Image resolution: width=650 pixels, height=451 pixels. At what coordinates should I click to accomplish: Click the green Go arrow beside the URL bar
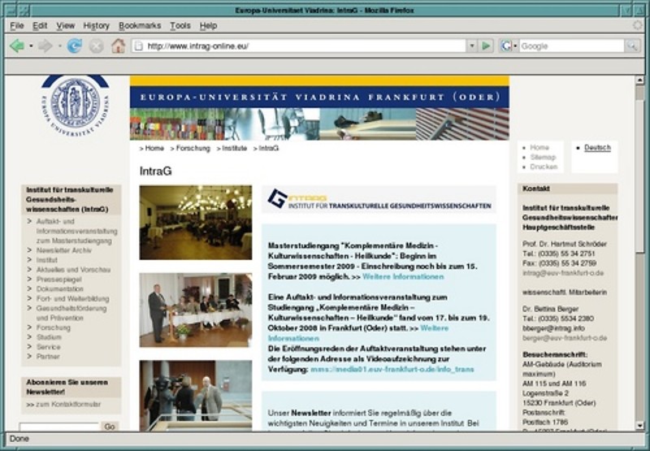(x=486, y=46)
